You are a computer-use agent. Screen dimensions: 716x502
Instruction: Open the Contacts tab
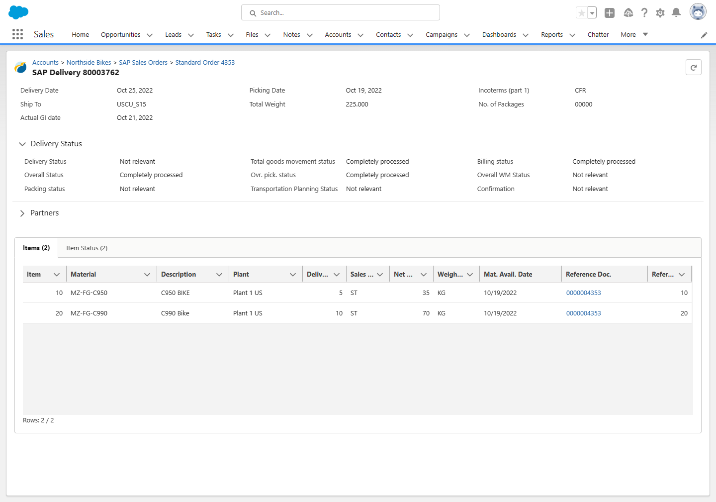coord(388,34)
